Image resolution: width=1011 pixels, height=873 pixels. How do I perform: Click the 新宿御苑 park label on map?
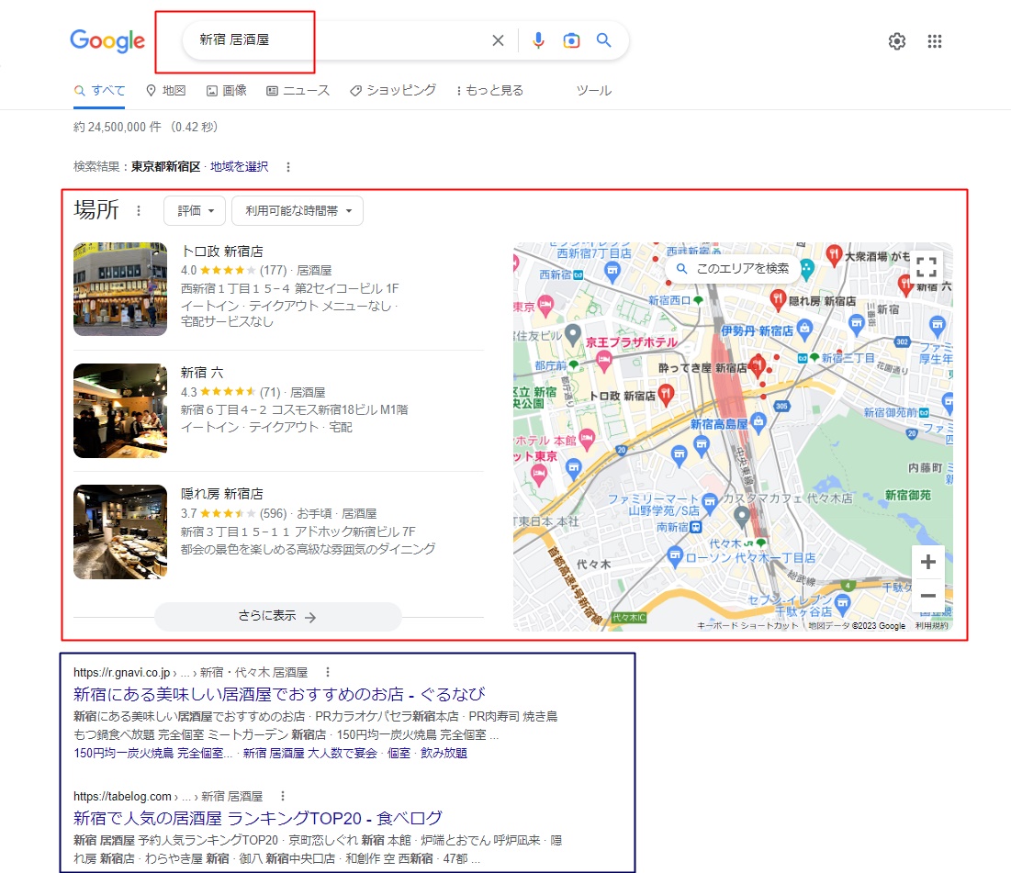click(908, 495)
